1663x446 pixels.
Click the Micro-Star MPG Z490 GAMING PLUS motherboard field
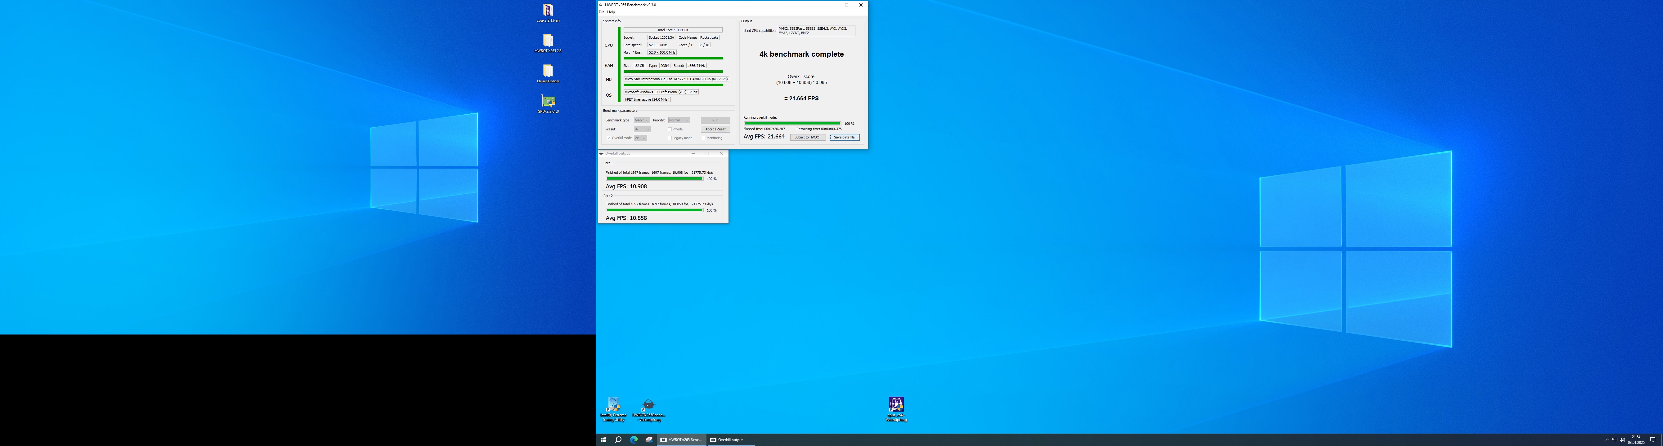[676, 79]
